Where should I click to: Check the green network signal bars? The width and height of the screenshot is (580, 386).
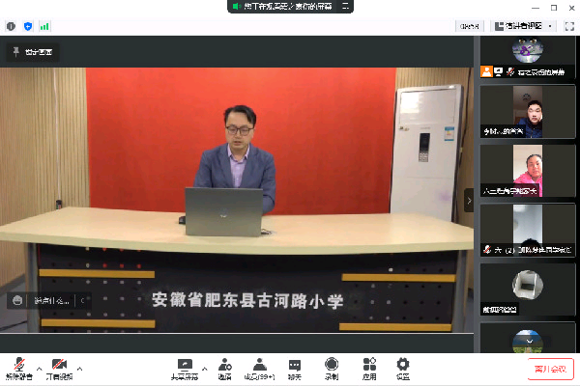(44, 26)
